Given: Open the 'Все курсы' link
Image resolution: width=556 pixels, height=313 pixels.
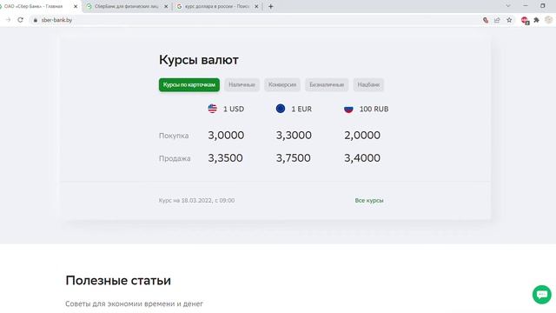Looking at the screenshot, I should [x=369, y=200].
